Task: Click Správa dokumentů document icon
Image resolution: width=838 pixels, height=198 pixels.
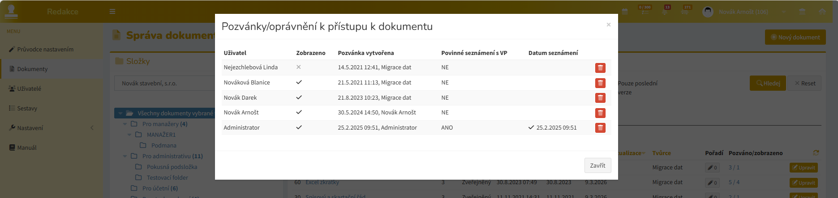Action: pos(116,35)
